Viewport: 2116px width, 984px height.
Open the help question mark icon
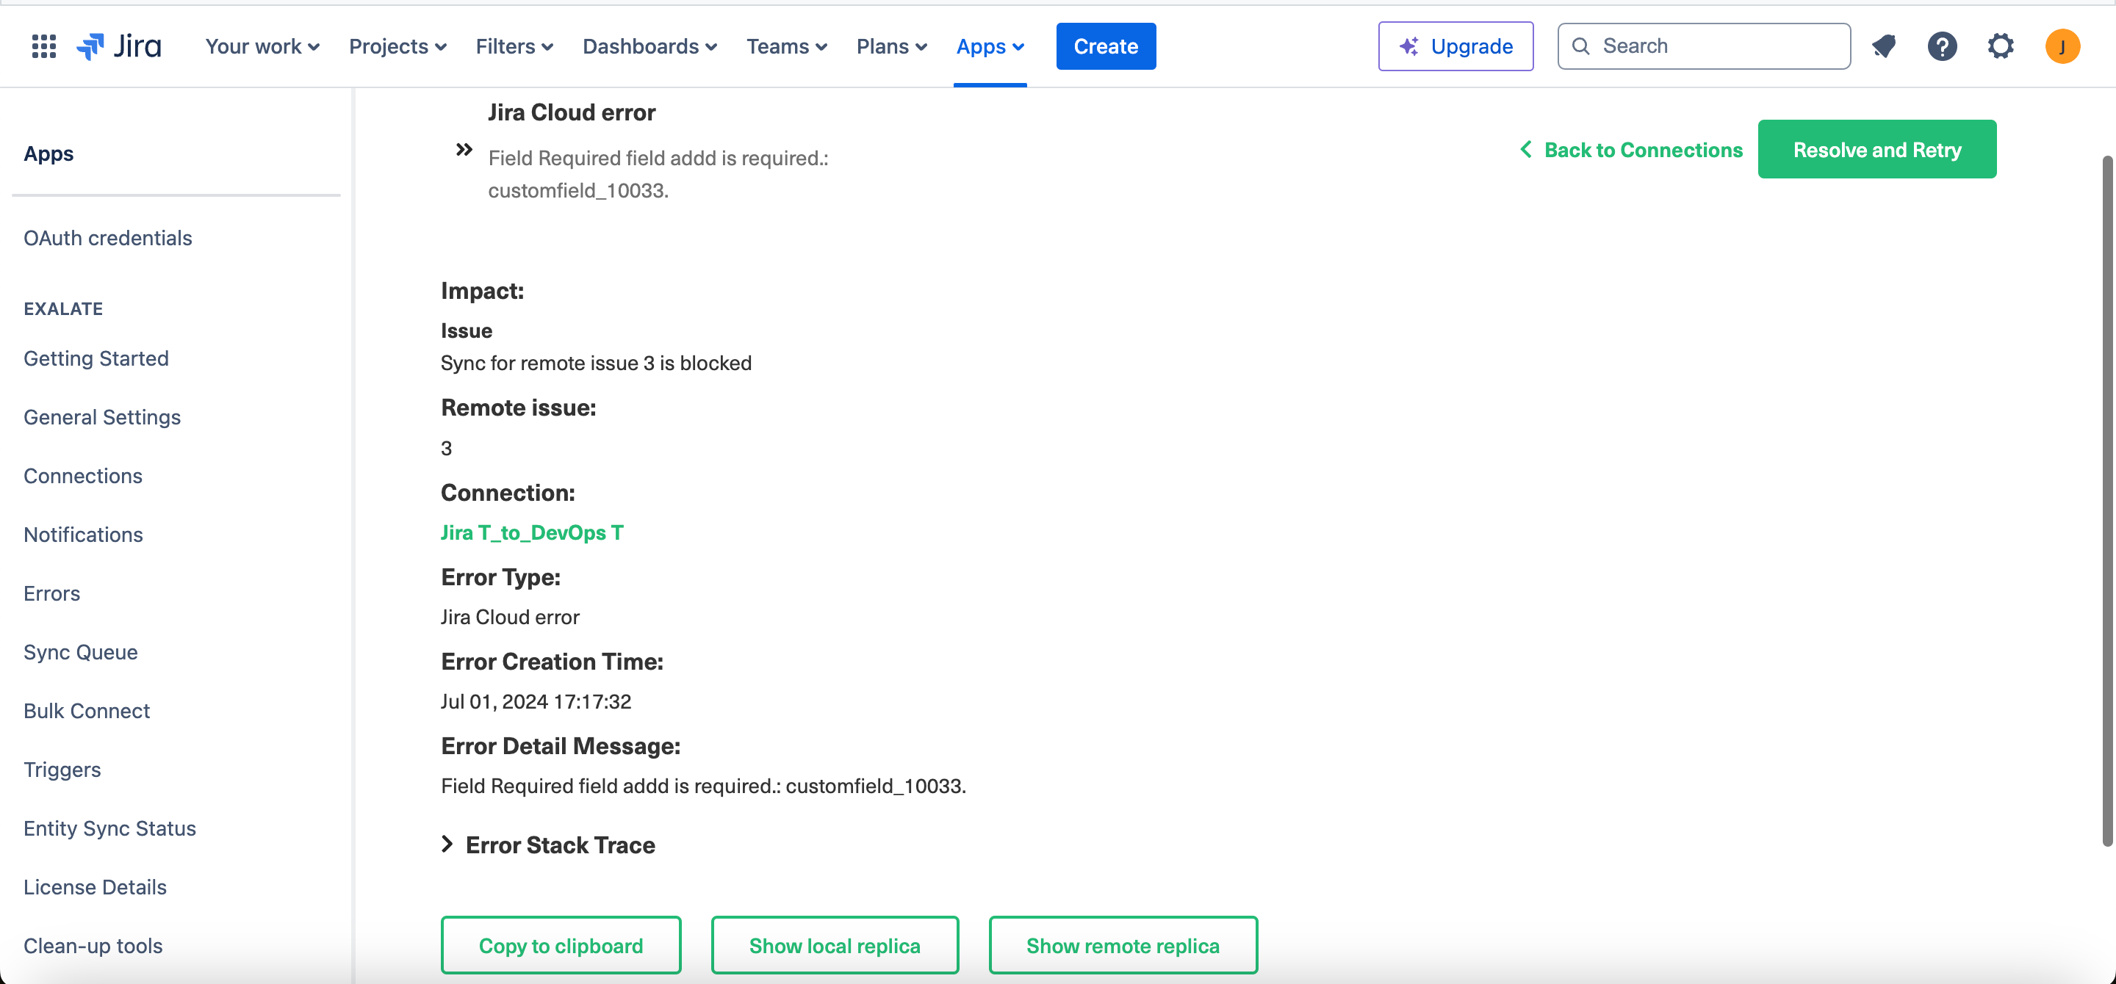pos(1942,46)
